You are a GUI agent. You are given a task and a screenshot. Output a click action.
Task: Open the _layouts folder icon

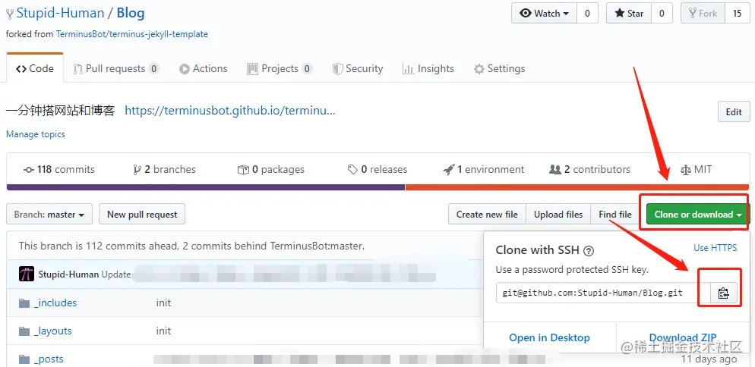pyautogui.click(x=24, y=331)
